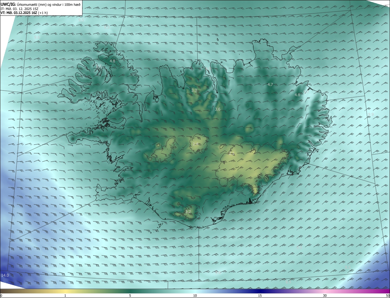Click the 4.7 value in the northeast
The width and height of the screenshot is (390, 298).
270,84
